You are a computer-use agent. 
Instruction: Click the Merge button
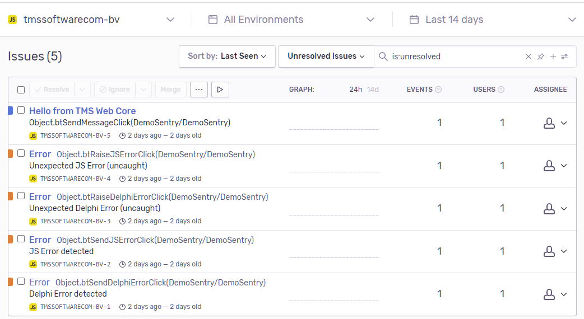click(x=170, y=90)
